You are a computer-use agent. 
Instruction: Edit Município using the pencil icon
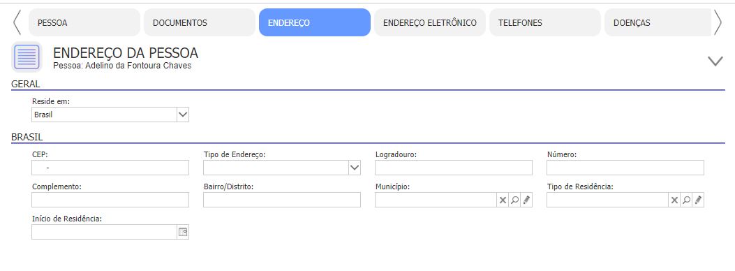(526, 200)
